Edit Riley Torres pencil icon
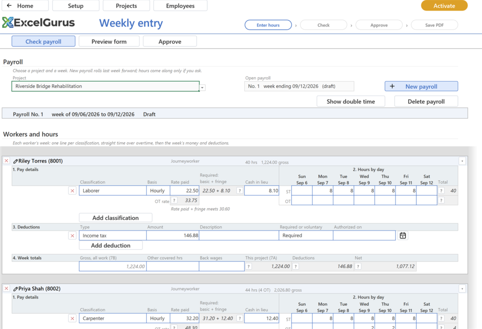 click(16, 161)
